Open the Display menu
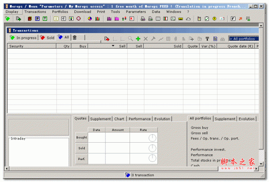Viewport: 269px width, 182px height. [x=12, y=12]
